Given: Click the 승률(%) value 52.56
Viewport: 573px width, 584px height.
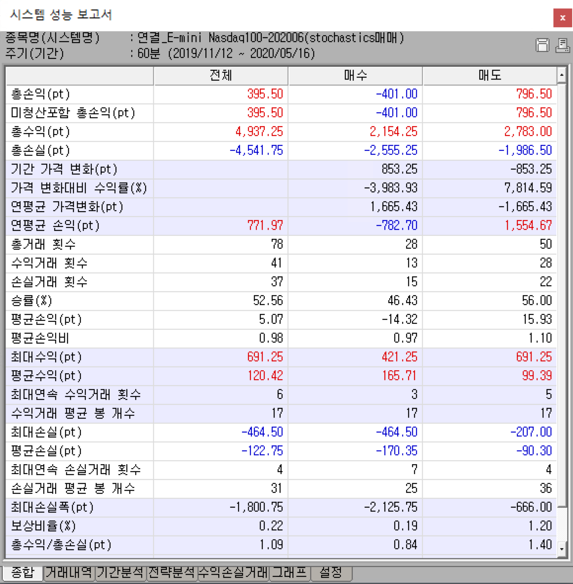Looking at the screenshot, I should click(x=268, y=301).
